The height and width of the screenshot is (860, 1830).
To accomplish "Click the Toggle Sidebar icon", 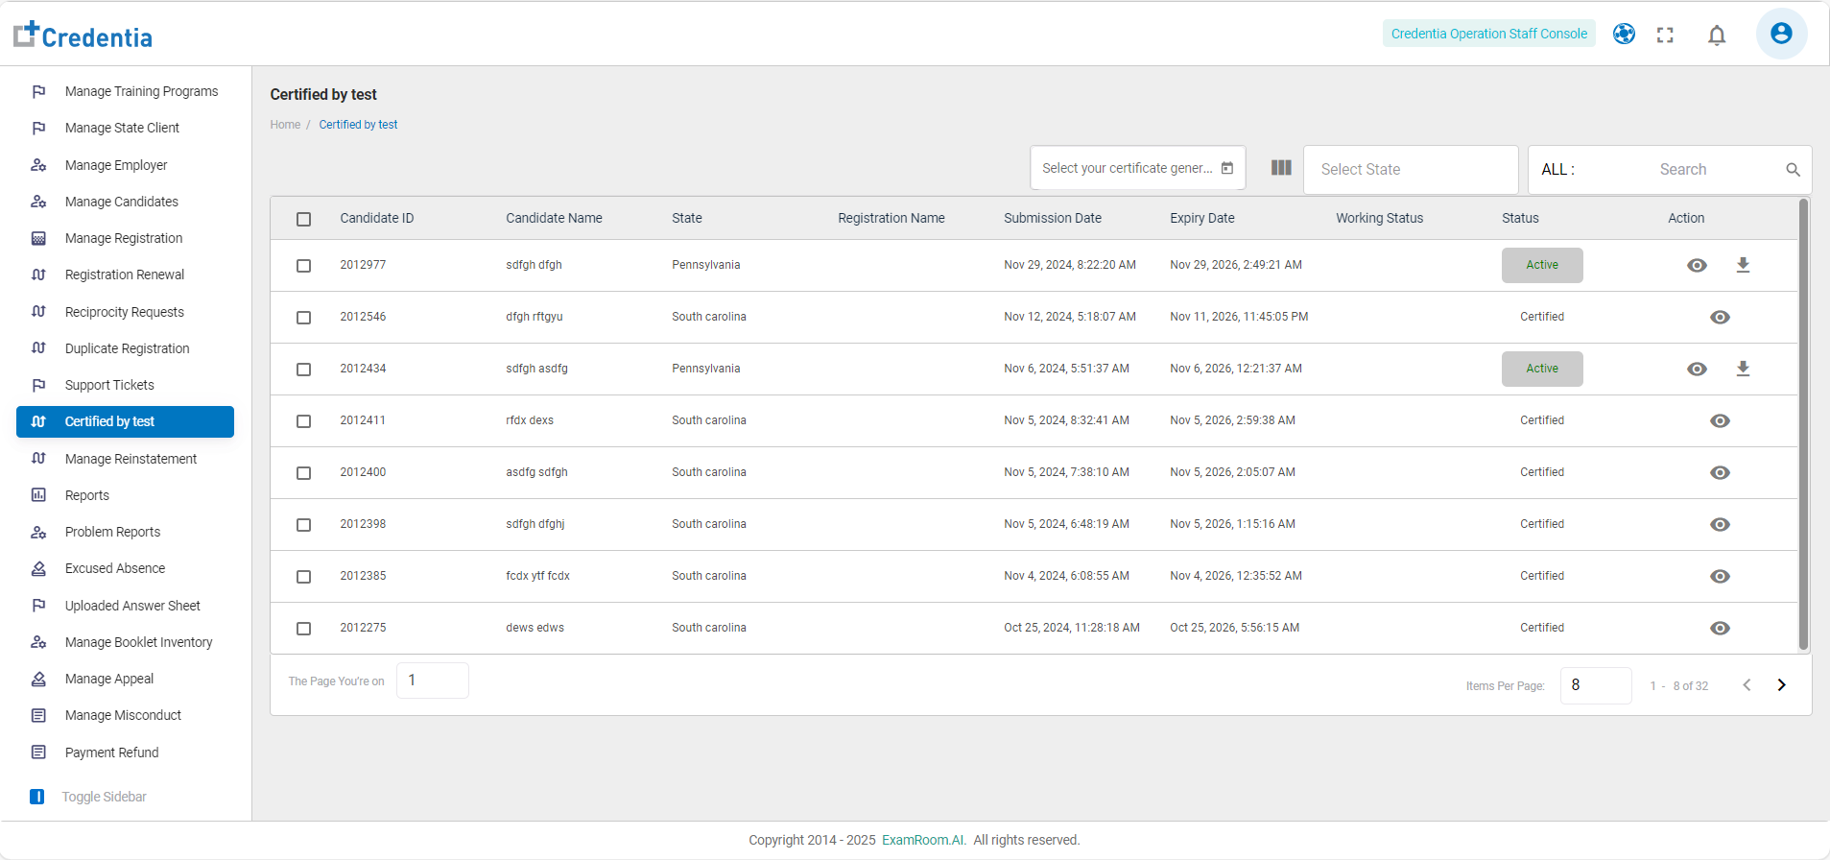I will [x=37, y=797].
